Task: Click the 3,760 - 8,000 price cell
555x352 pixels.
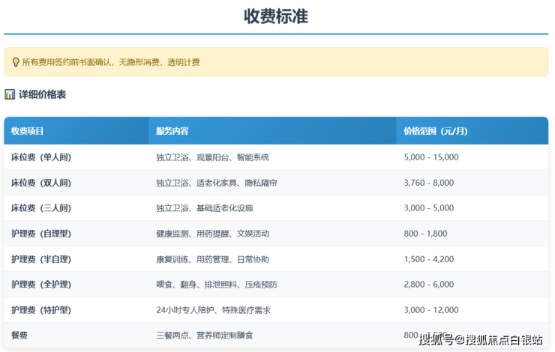Action: [428, 183]
